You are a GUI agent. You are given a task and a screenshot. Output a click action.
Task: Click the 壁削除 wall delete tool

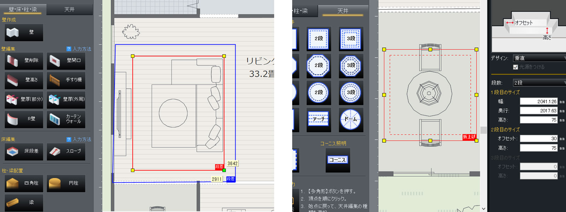(x=24, y=61)
